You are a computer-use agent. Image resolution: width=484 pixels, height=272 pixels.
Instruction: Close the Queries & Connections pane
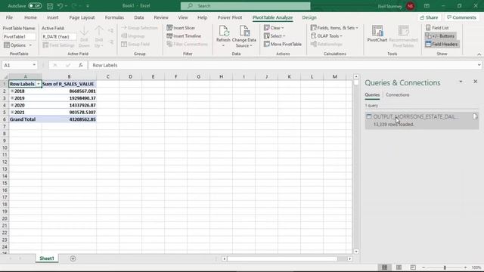(x=476, y=82)
